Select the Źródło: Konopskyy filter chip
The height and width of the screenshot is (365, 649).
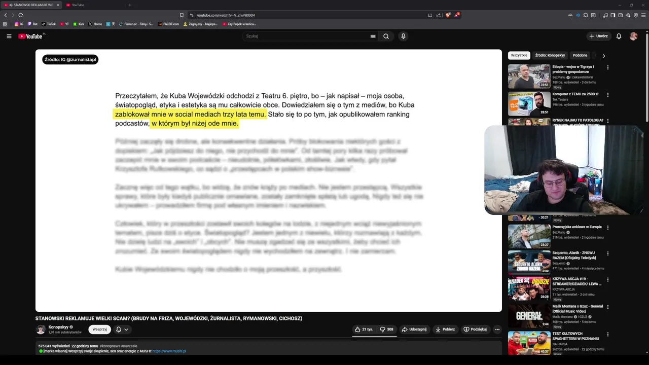550,55
